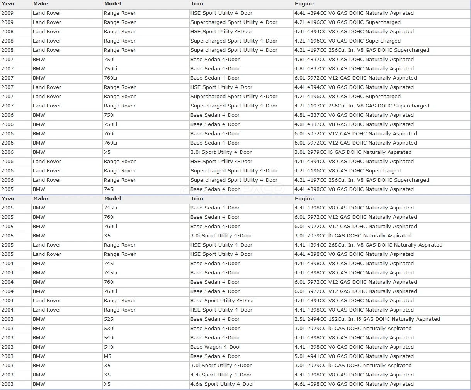Click the 6.0L 5972CC V12 engine for 2007

[382, 78]
